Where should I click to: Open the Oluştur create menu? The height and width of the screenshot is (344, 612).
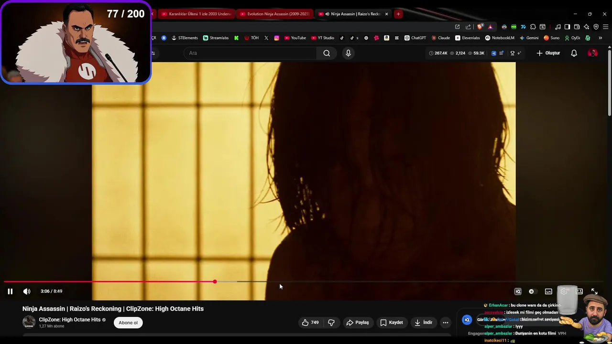pos(548,53)
